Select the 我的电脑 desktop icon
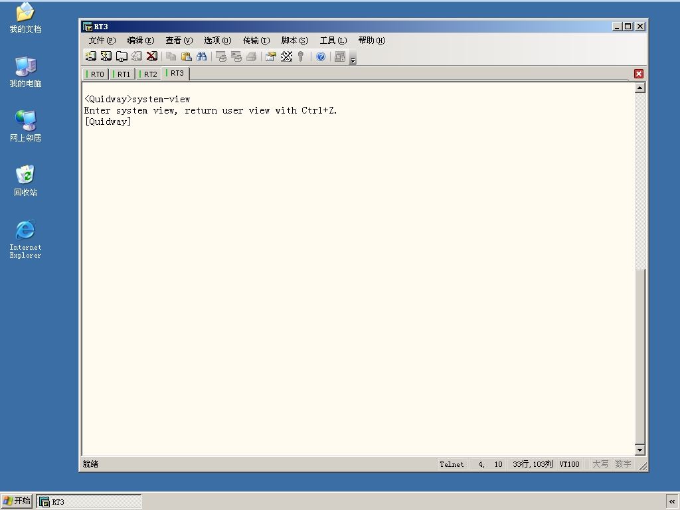 (x=25, y=72)
